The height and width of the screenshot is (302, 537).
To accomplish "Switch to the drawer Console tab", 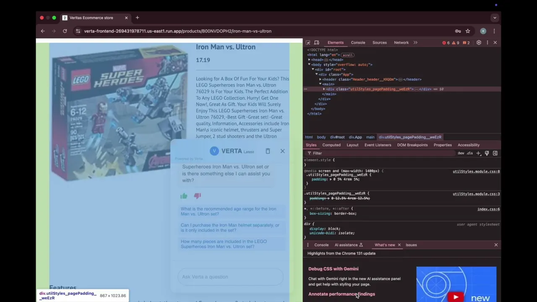I will [321, 245].
